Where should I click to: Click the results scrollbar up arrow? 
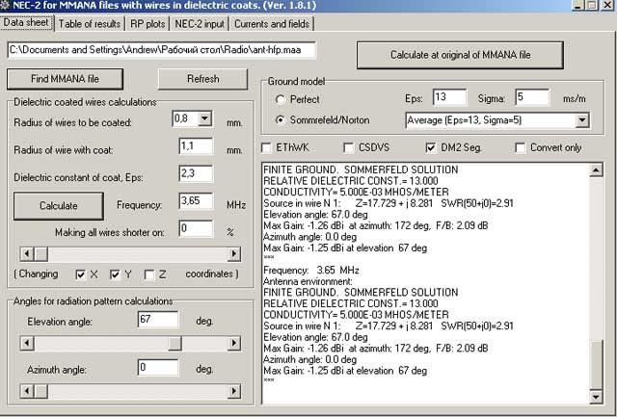pos(596,169)
